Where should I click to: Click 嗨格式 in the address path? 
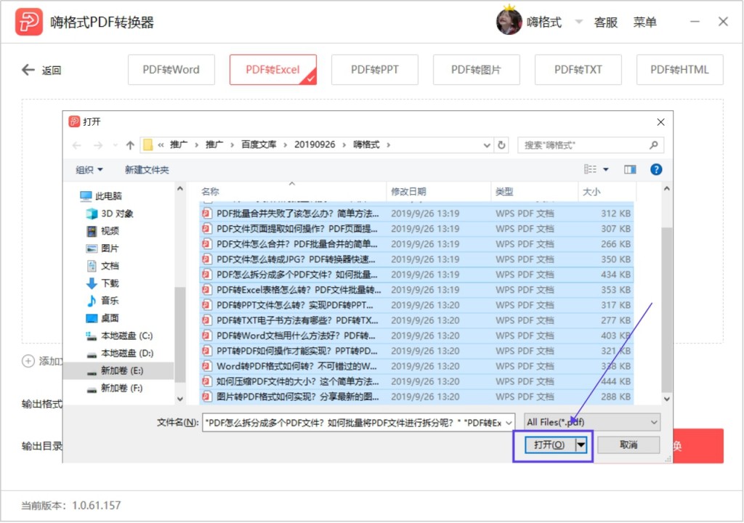(366, 145)
